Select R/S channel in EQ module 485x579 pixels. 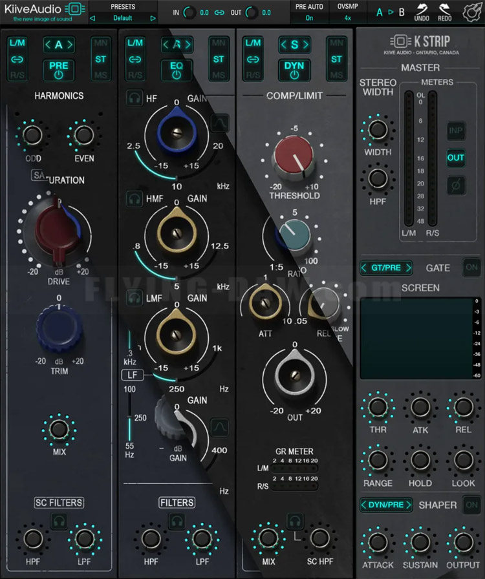pos(135,75)
